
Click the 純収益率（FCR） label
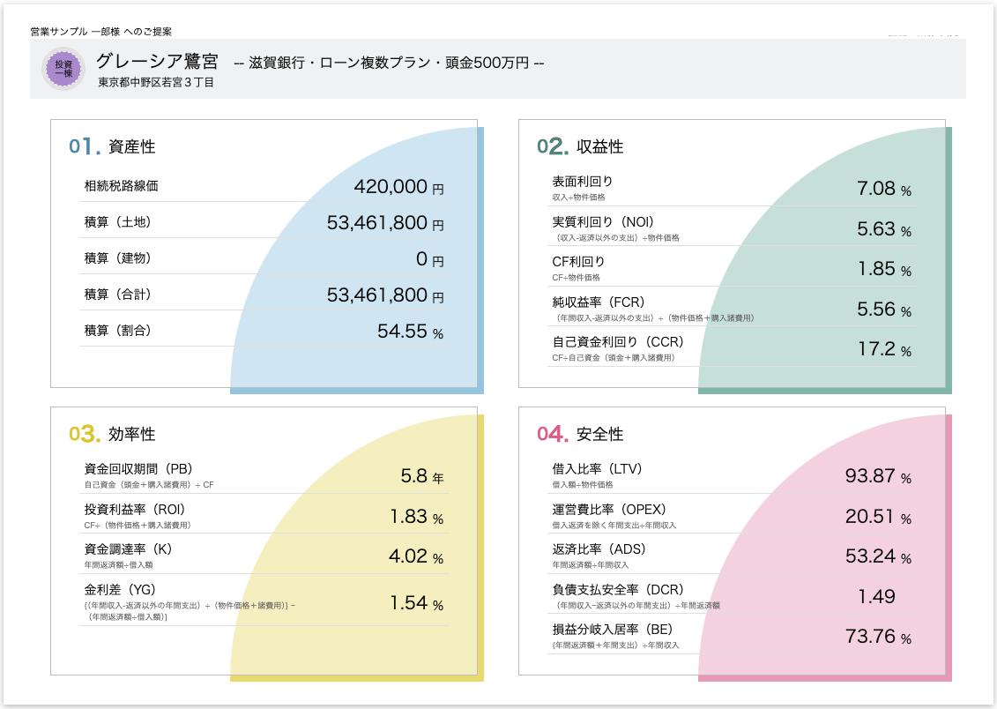click(x=599, y=302)
